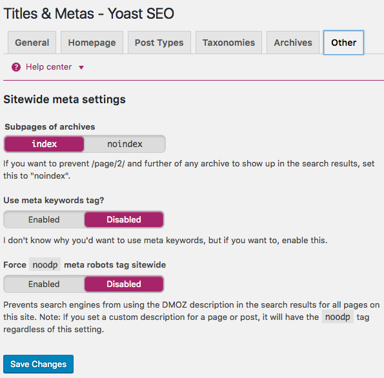384x378 pixels.
Task: Click the Save Changes button
Action: [39, 364]
